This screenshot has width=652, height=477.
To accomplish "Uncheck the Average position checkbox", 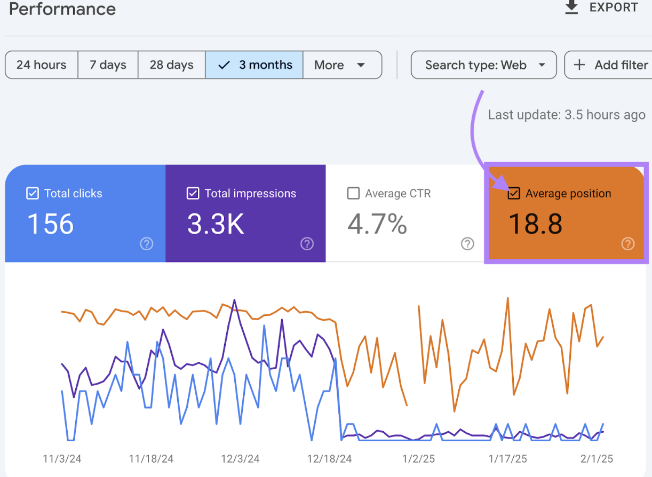I will pyautogui.click(x=514, y=194).
